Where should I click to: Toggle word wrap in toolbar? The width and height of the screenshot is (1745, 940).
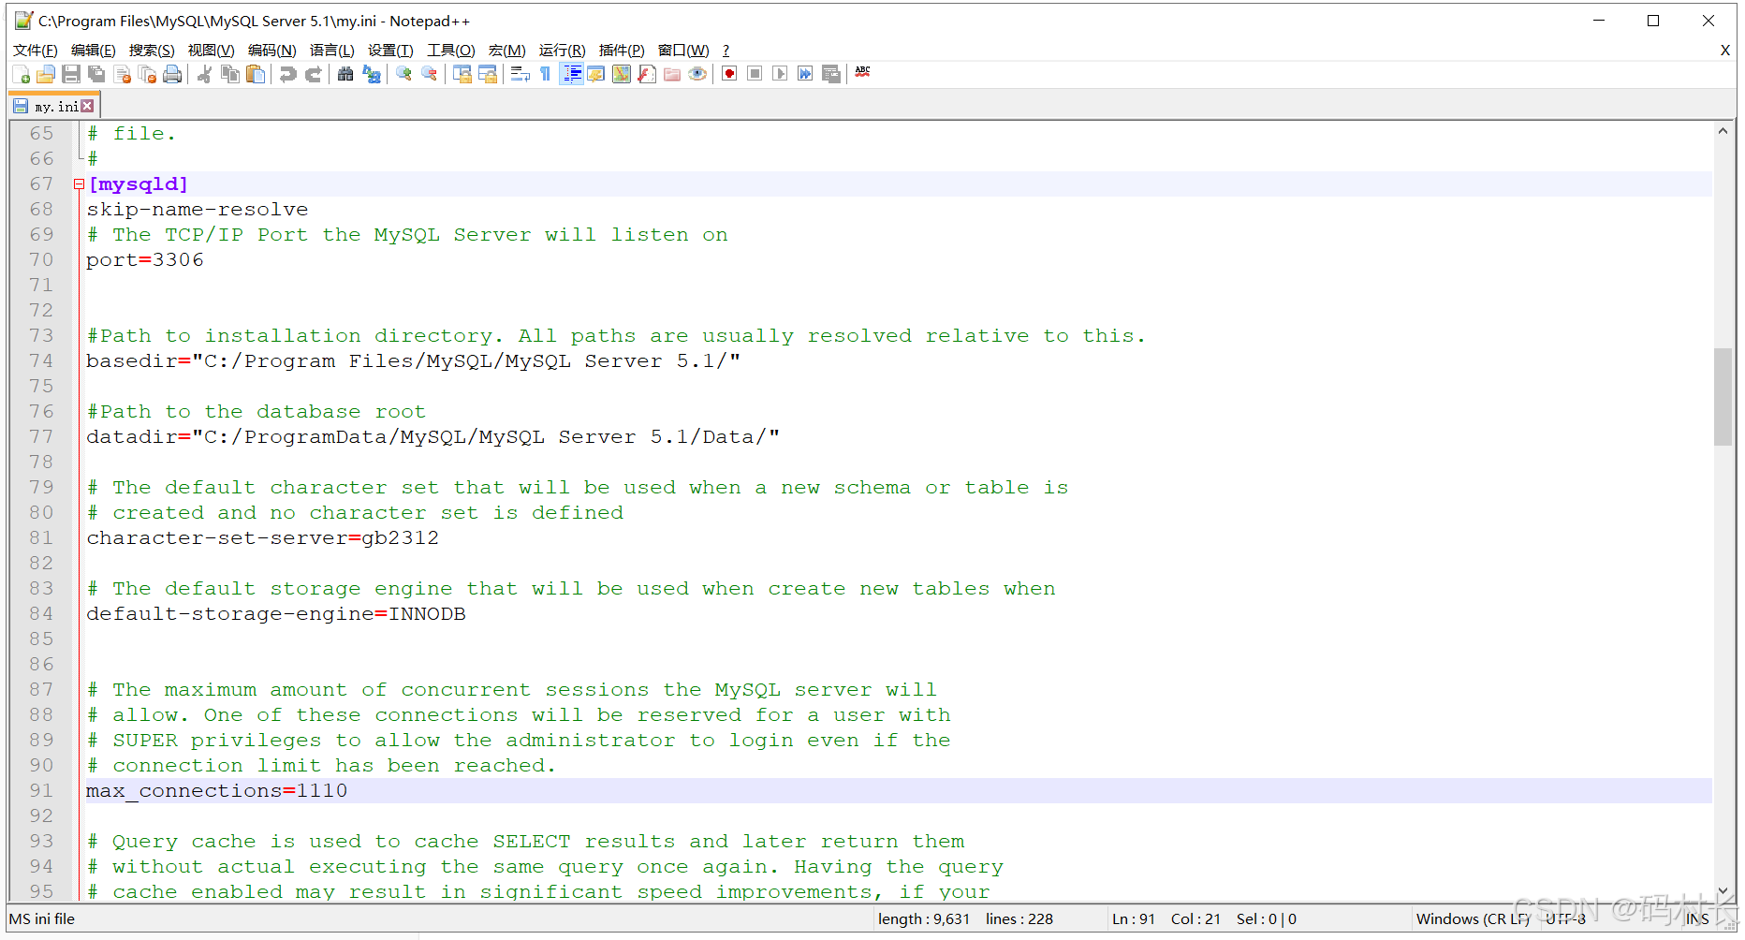point(521,74)
